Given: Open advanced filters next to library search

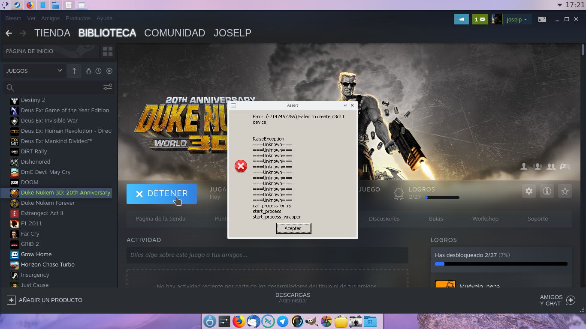Looking at the screenshot, I should [108, 87].
